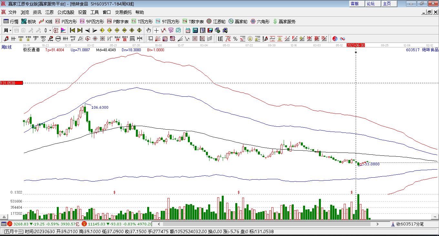Toggle the 权 adjustment button
The image size is (439, 236).
pos(56,30)
